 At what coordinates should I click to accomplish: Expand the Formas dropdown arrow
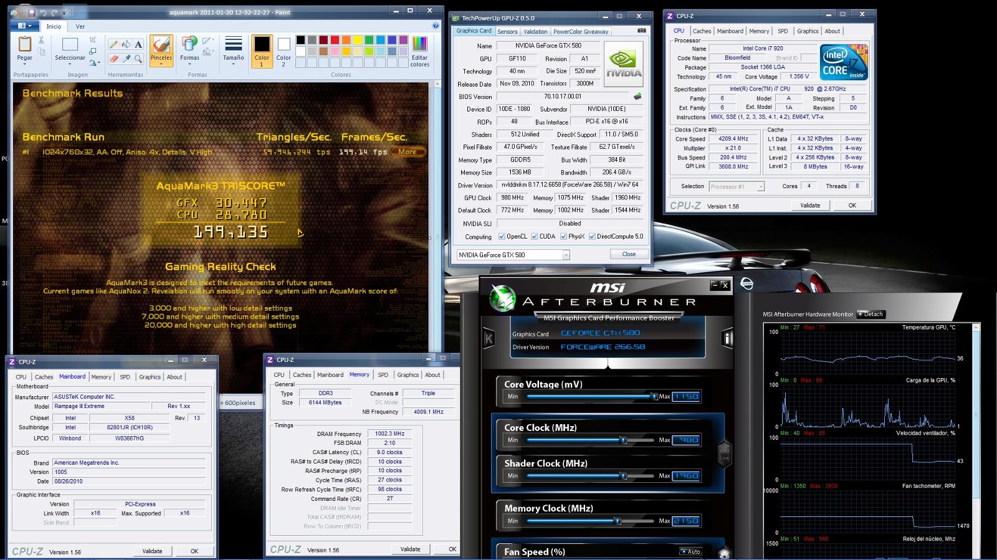[x=189, y=64]
